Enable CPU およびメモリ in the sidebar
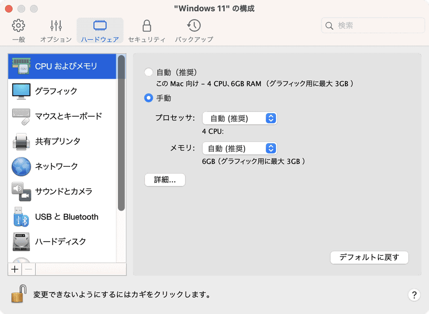The height and width of the screenshot is (314, 429). coord(64,65)
